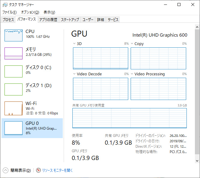The width and height of the screenshot is (200, 178).
Task: Click the right-side vertical scrollbar
Action: 197,90
